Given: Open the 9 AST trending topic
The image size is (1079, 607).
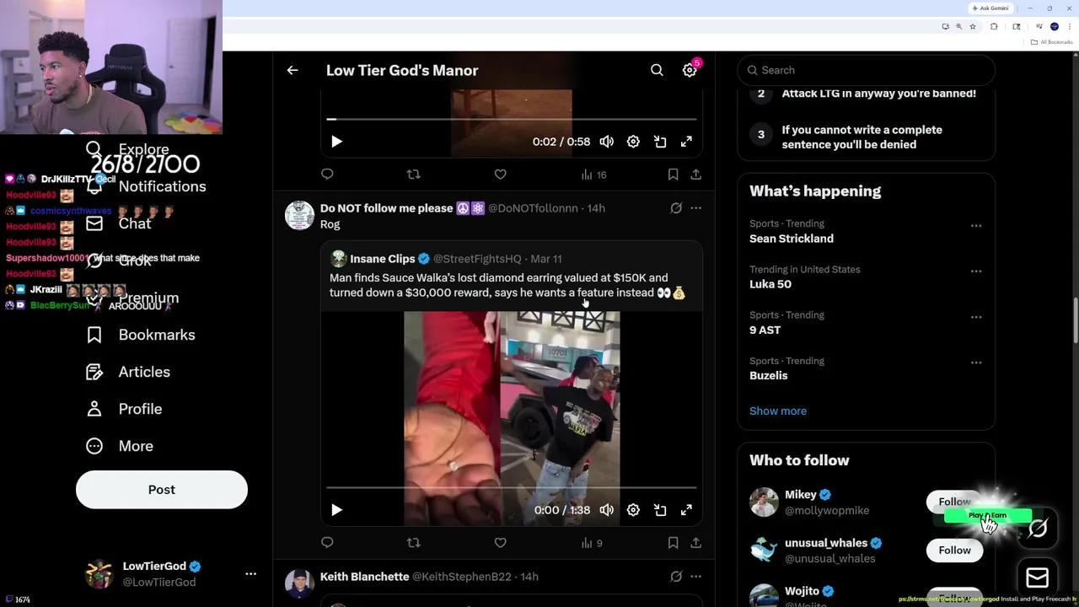Looking at the screenshot, I should pyautogui.click(x=765, y=330).
